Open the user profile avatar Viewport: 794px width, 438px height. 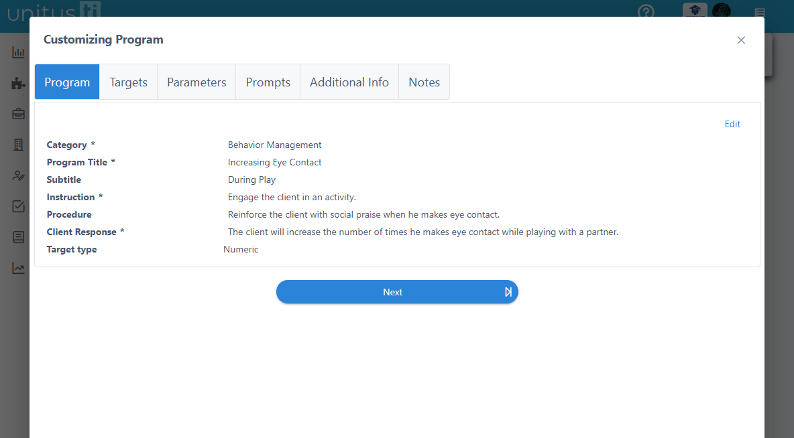pyautogui.click(x=722, y=10)
